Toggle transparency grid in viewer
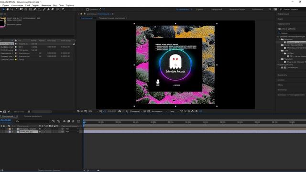This screenshot has width=306, height=172. pos(149,111)
